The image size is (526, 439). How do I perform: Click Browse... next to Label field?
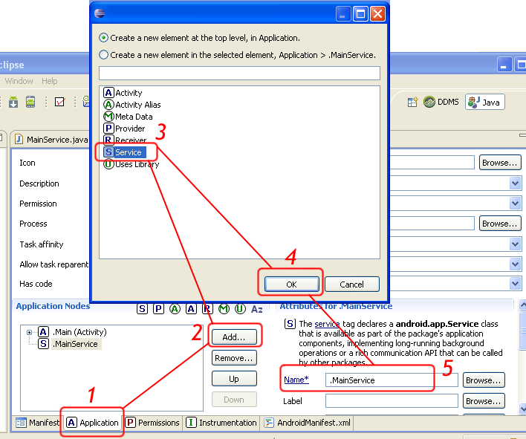[x=484, y=401]
